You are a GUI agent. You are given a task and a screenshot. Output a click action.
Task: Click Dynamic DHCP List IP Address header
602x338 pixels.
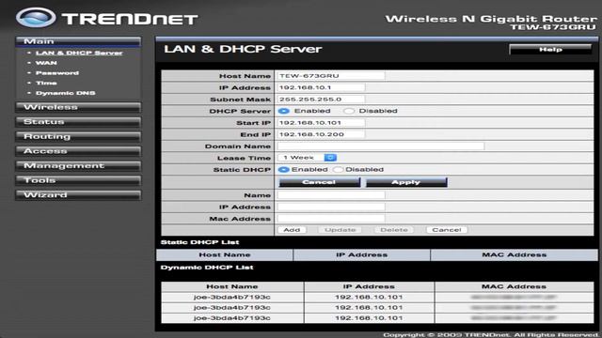(x=369, y=286)
